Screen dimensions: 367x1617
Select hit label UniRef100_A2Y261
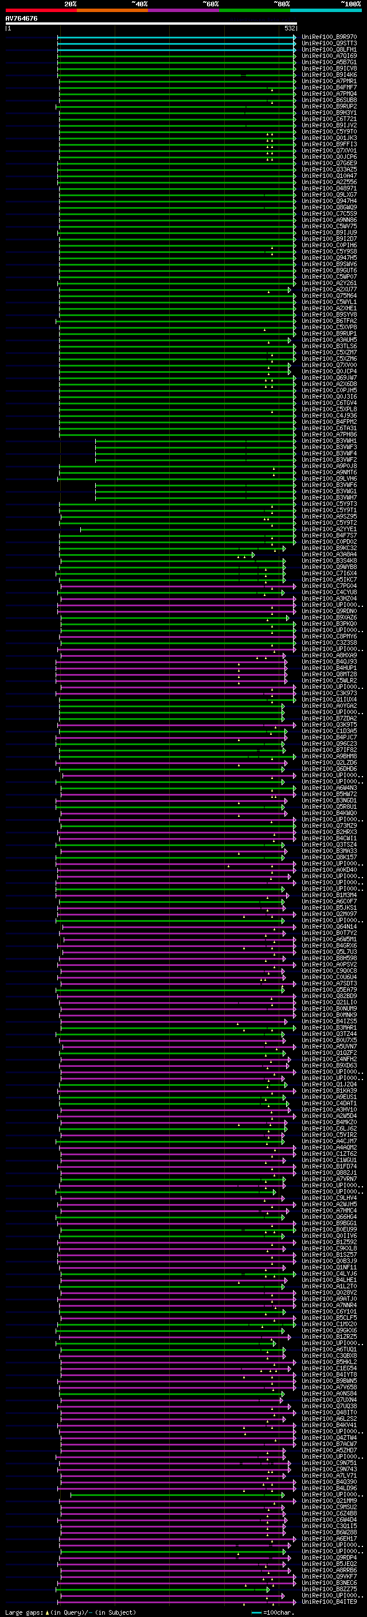[329, 283]
